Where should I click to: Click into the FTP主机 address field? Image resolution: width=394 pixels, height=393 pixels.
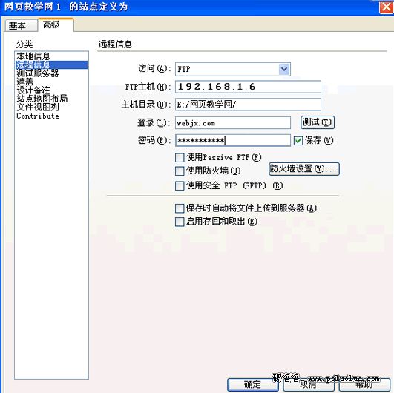tap(248, 87)
